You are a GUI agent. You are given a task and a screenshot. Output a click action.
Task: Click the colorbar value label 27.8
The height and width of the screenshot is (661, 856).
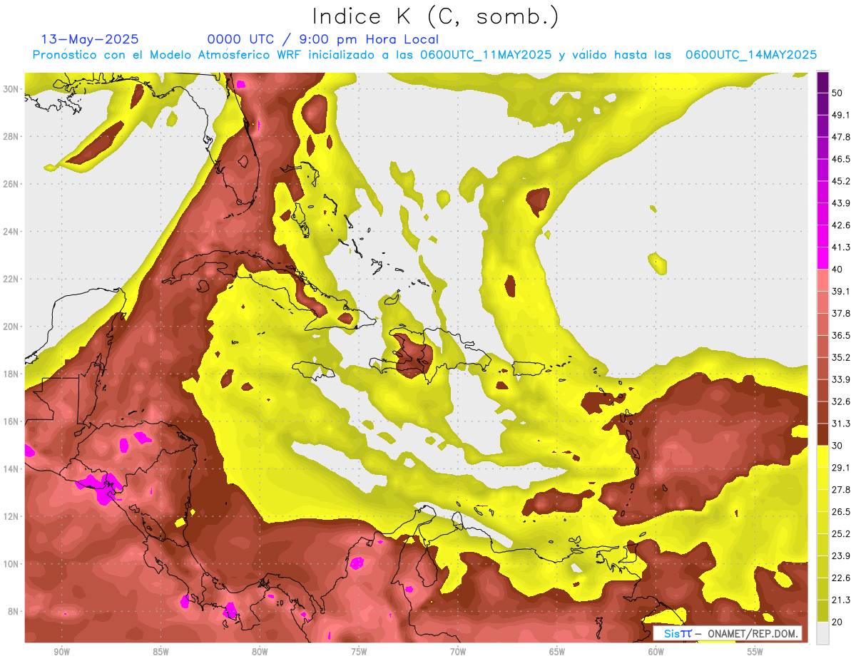pos(841,489)
